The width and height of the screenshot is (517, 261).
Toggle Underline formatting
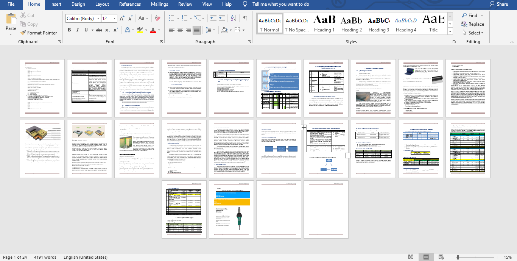[x=86, y=30]
